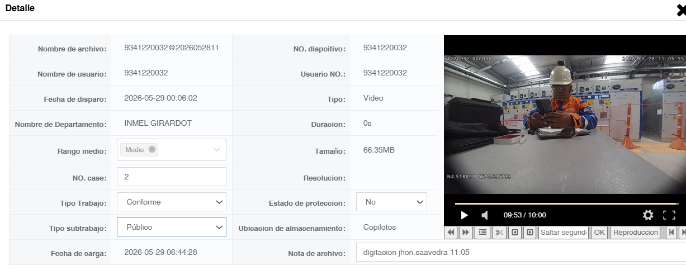Click file name 9341220032@2026052811

pos(171,48)
